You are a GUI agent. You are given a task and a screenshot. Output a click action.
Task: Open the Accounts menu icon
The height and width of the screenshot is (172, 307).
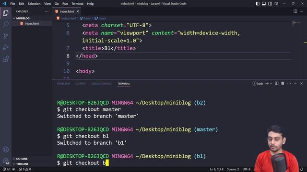6,150
